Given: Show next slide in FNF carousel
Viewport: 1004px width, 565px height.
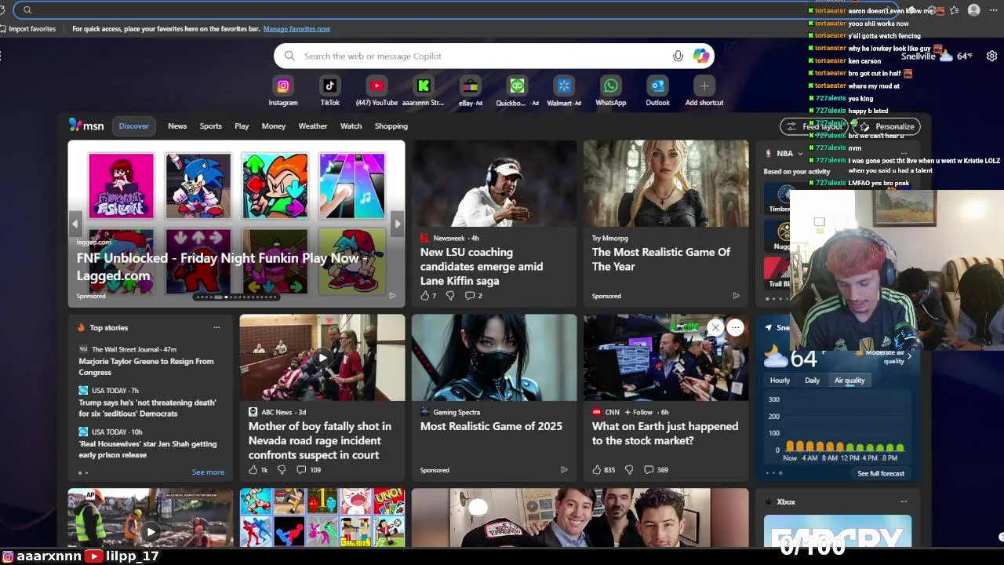Looking at the screenshot, I should (x=398, y=224).
